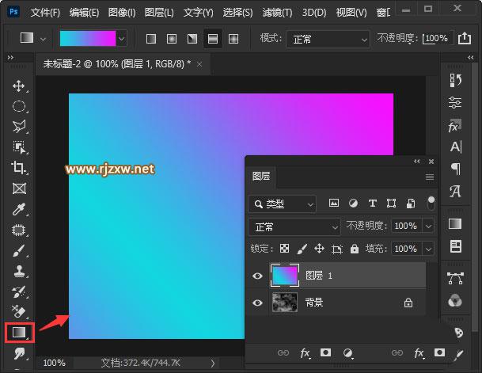Open the Swatches palette panel icon
The height and width of the screenshot is (373, 482).
458,333
